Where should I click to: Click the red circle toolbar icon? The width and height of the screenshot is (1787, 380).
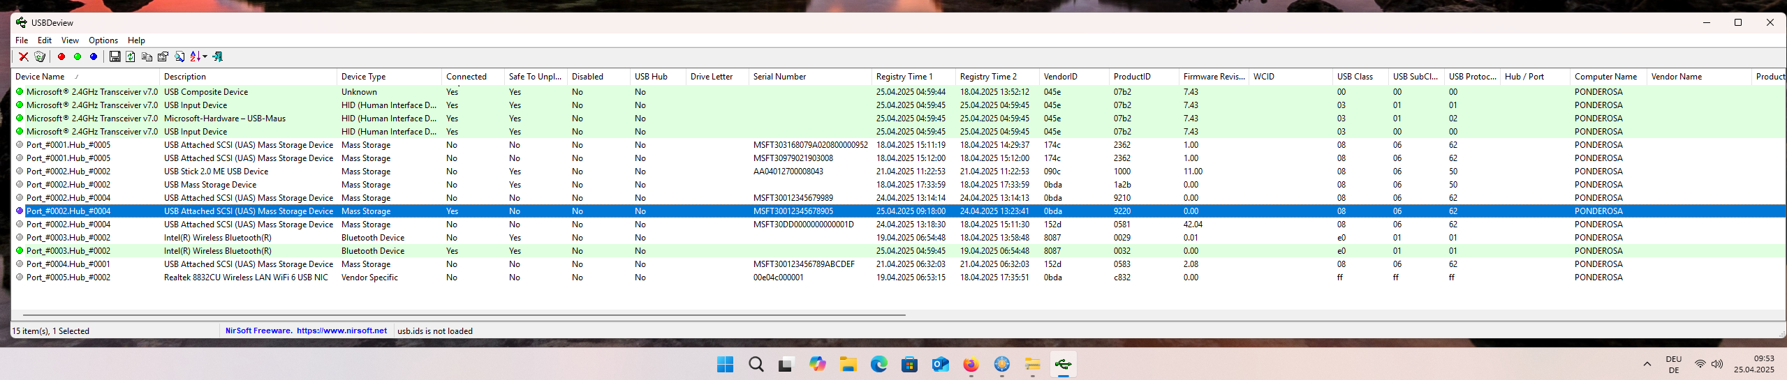[x=61, y=57]
